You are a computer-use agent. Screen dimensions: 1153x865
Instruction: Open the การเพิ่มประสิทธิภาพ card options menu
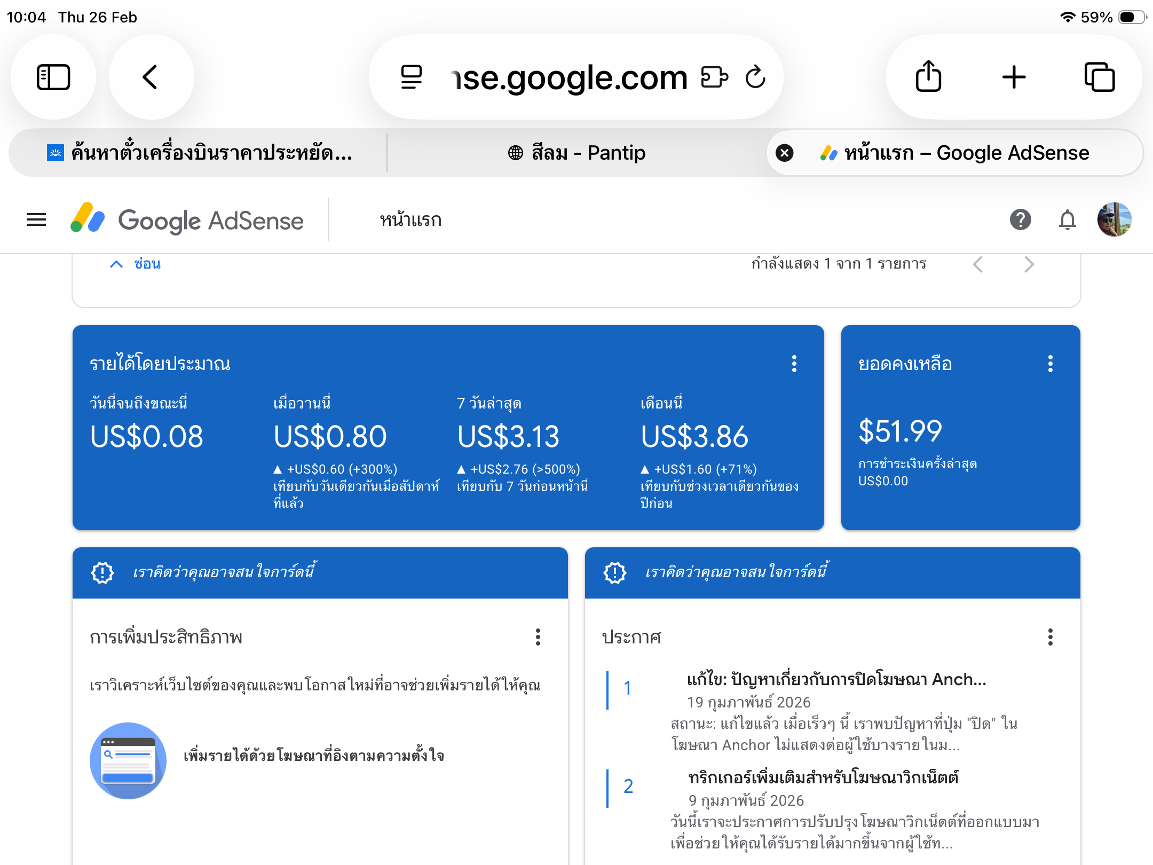pyautogui.click(x=538, y=637)
